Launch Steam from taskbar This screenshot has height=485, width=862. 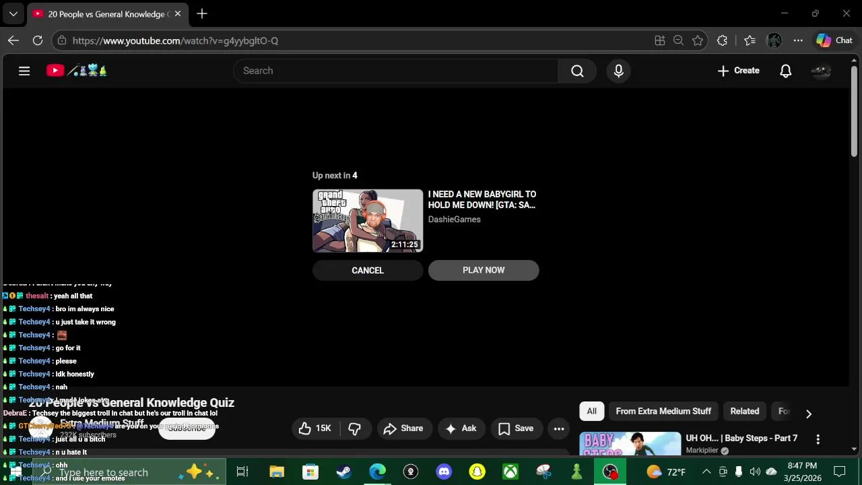click(x=343, y=472)
